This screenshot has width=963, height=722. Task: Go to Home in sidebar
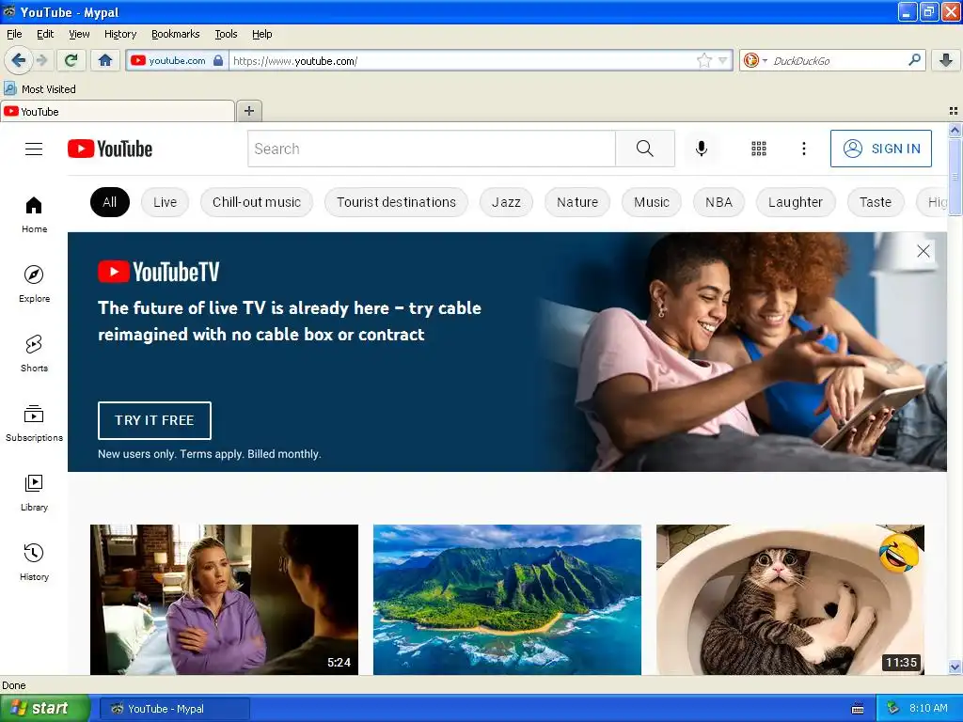(x=34, y=215)
